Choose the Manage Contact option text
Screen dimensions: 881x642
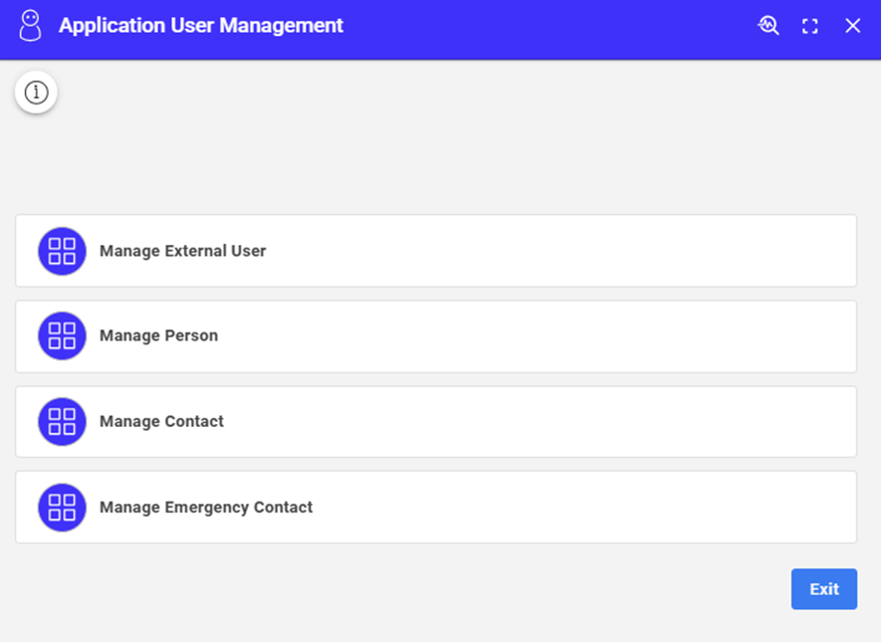coord(161,422)
